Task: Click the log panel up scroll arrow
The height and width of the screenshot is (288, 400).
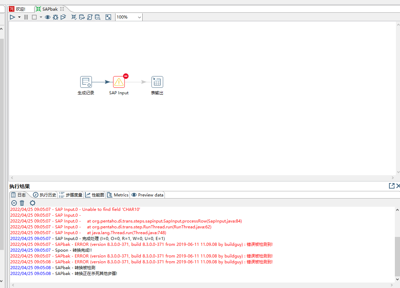Action: [x=397, y=210]
